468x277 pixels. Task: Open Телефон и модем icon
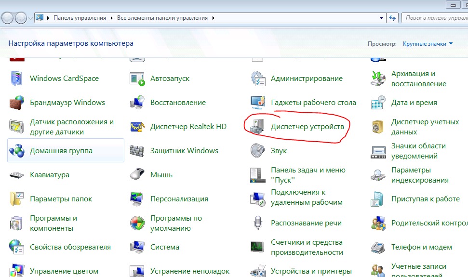[378, 247]
